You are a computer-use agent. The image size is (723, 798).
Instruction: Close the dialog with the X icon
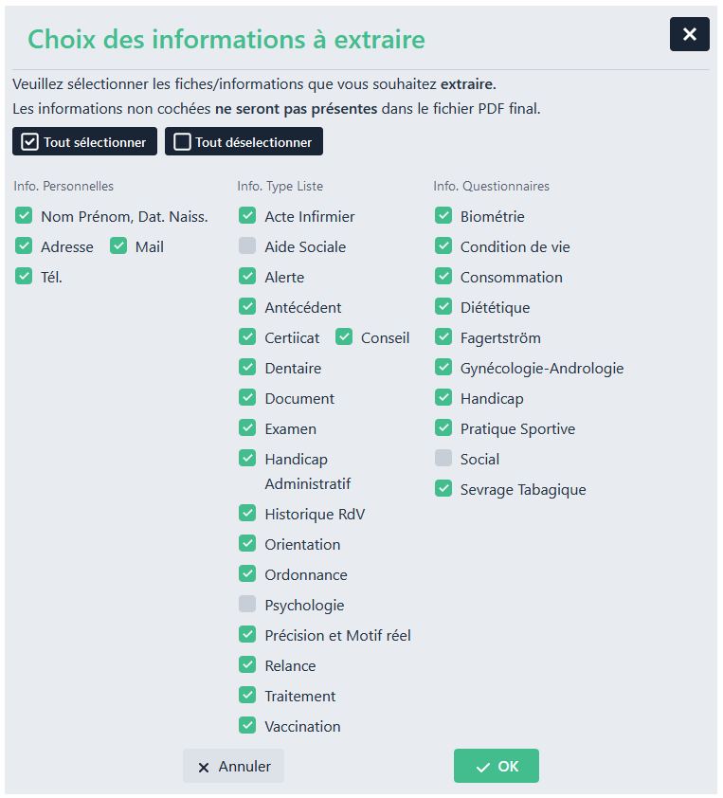[x=689, y=34]
